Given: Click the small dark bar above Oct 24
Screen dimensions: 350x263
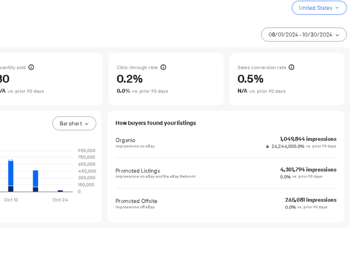Looking at the screenshot, I should tap(60, 191).
